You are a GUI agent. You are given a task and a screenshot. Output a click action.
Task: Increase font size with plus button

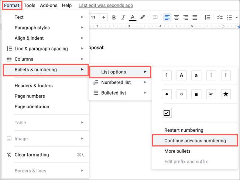click(x=103, y=17)
